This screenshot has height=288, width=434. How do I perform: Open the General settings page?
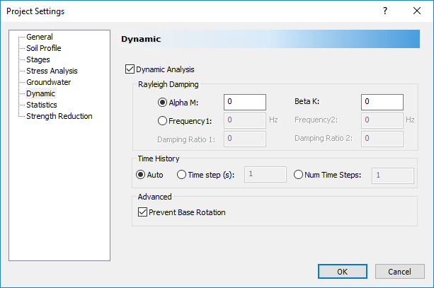[x=39, y=37]
